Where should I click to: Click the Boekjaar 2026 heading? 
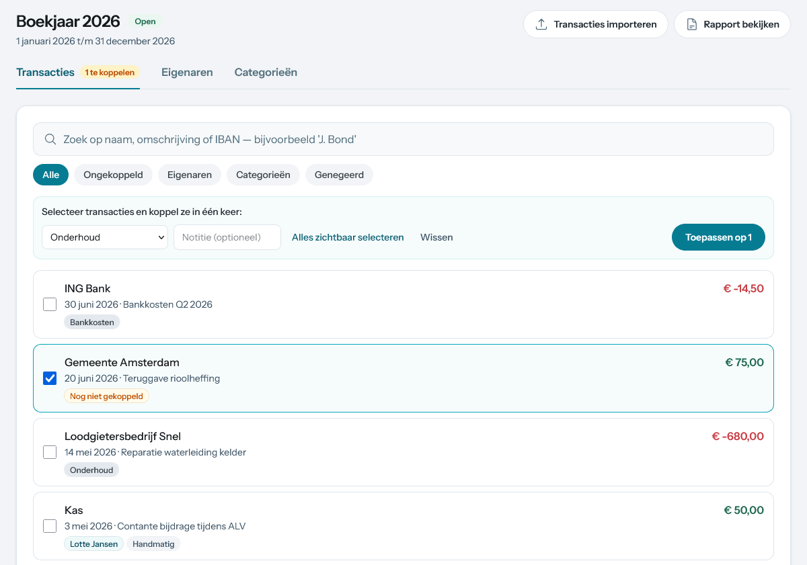coord(68,21)
